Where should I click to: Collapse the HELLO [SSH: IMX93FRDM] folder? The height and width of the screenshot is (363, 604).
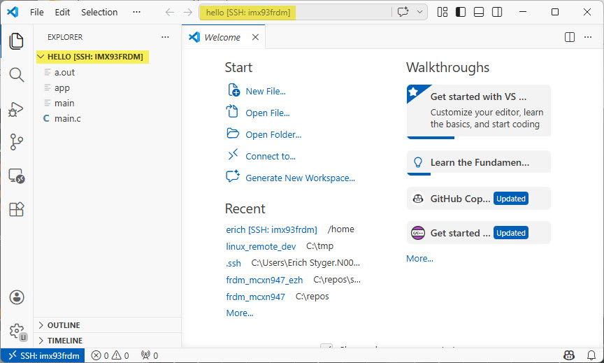point(41,57)
